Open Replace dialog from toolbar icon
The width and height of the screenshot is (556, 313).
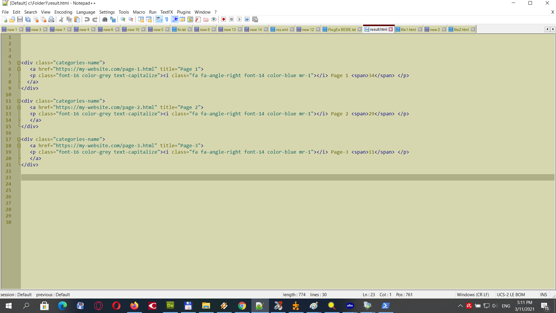113,19
